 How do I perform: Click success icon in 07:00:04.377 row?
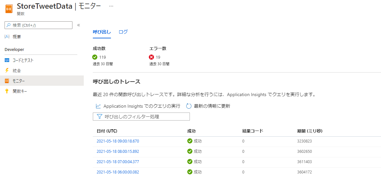coord(190,162)
